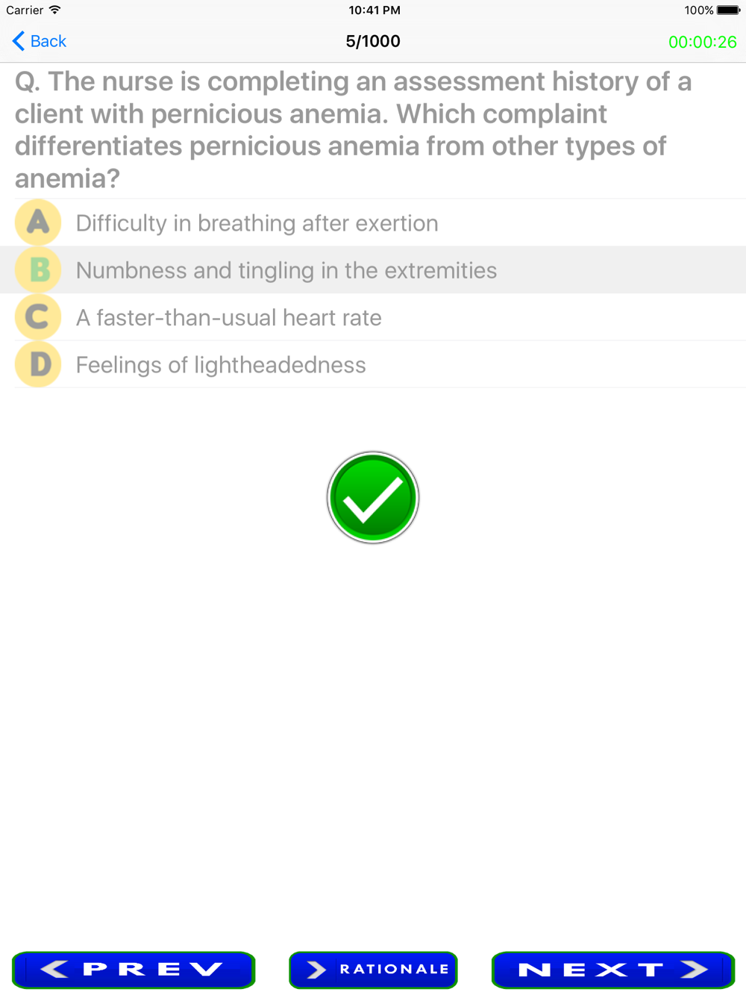Tap the green elapsed timer 00:00:26
This screenshot has width=746, height=995.
tap(702, 42)
